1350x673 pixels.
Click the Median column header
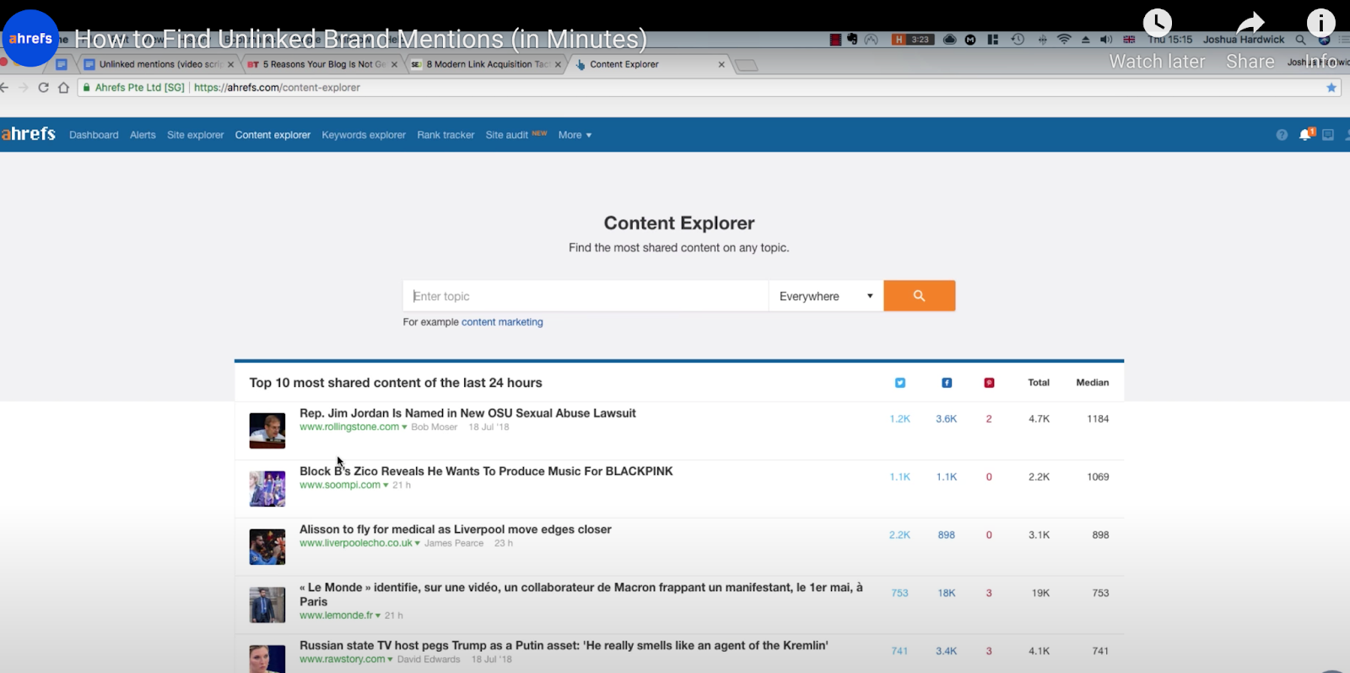tap(1093, 383)
